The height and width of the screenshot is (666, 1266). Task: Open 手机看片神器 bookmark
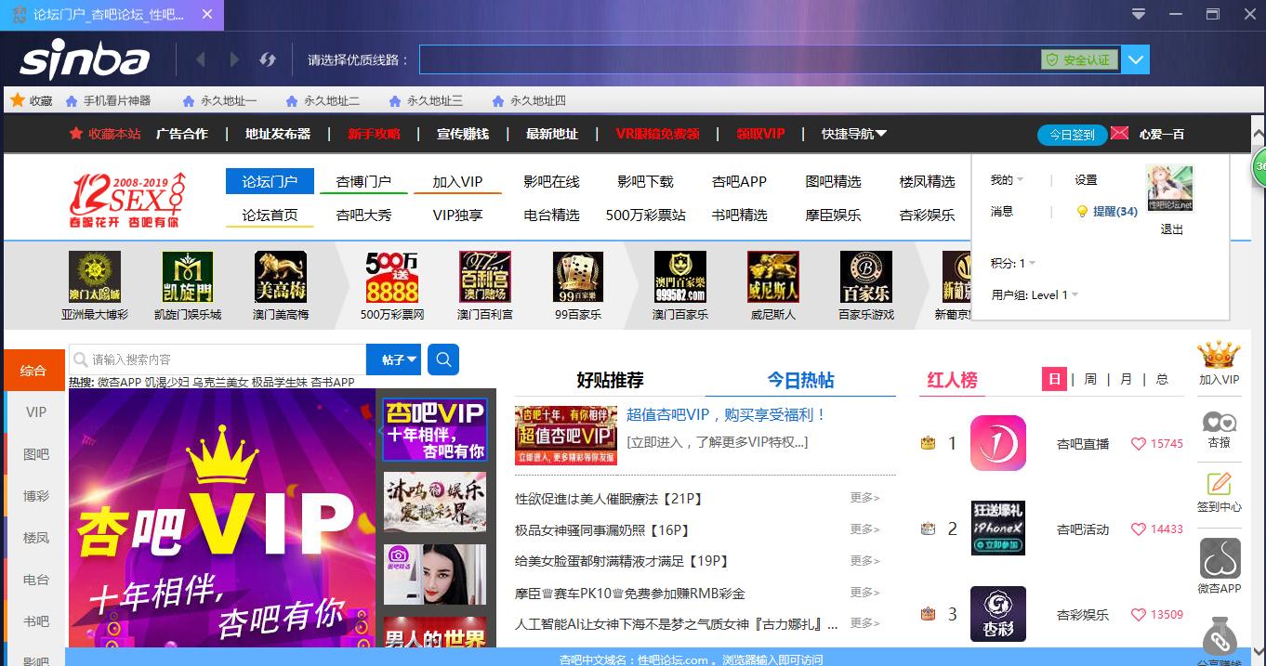108,100
